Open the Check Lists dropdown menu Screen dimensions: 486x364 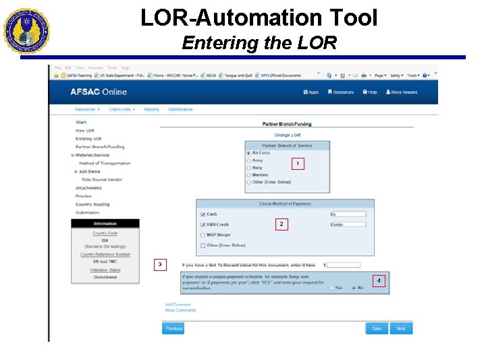tap(122, 109)
